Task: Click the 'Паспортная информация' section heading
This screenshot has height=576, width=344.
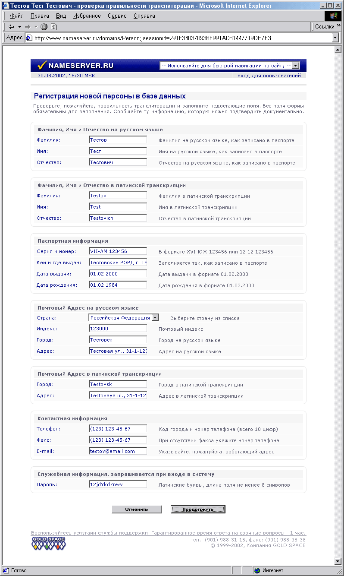Action: 73,241
